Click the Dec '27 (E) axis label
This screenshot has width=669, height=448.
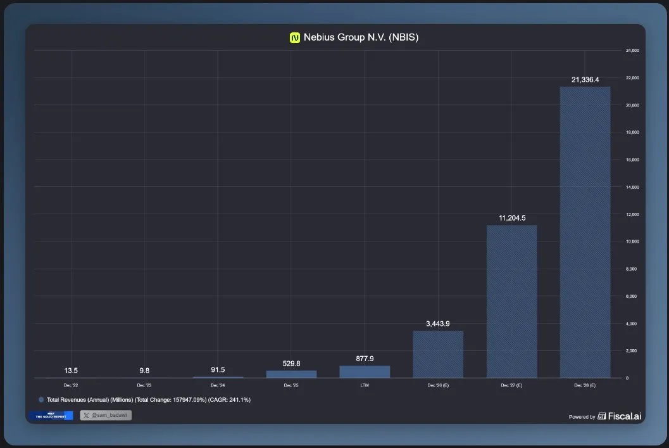click(x=511, y=385)
